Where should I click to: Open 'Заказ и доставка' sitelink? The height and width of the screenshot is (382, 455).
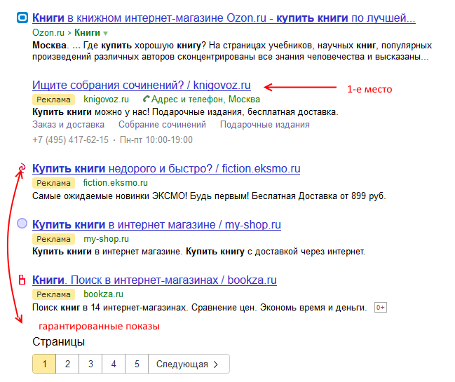tap(68, 125)
